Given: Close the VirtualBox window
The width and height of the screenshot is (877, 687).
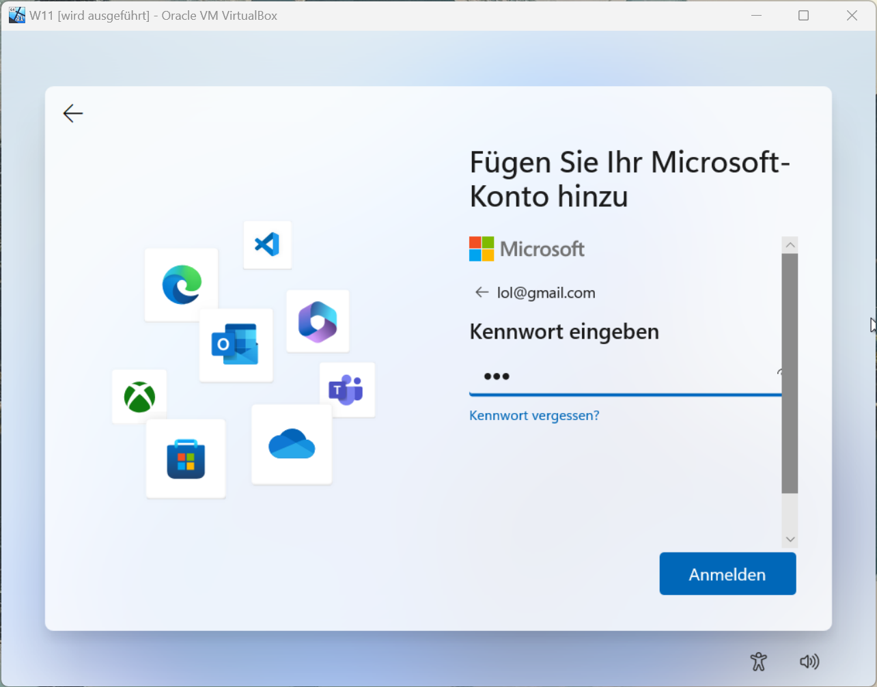Looking at the screenshot, I should (x=852, y=15).
